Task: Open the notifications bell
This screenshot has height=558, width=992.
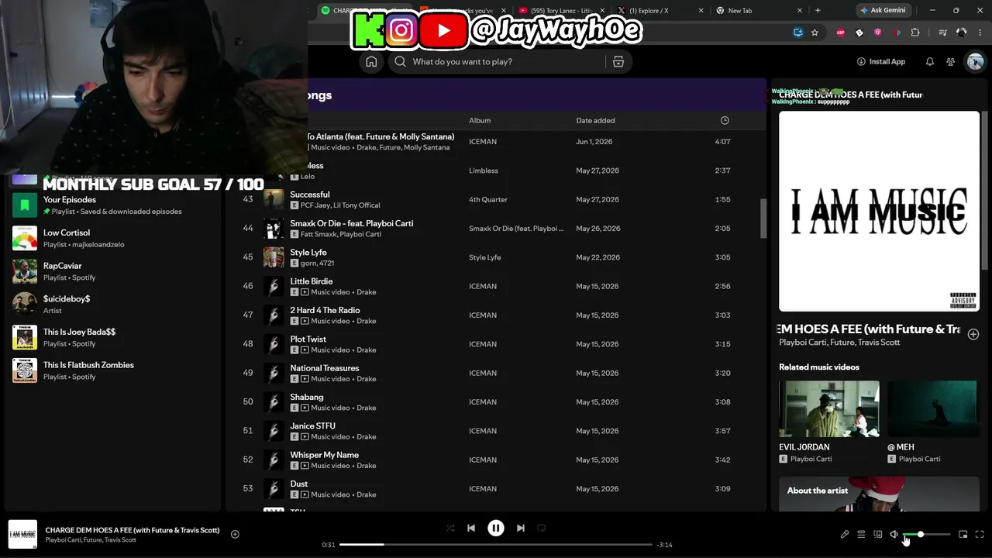Action: pyautogui.click(x=930, y=62)
